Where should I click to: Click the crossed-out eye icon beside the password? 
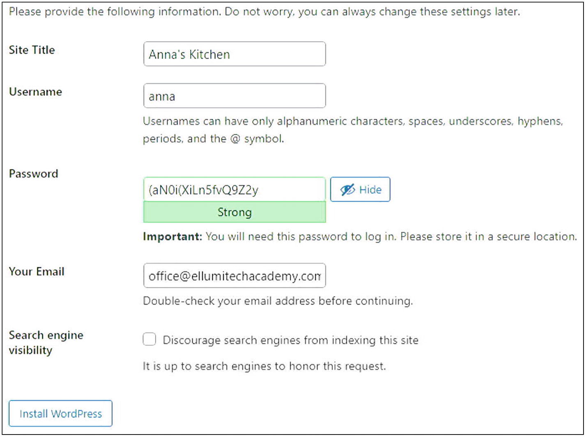tap(347, 190)
